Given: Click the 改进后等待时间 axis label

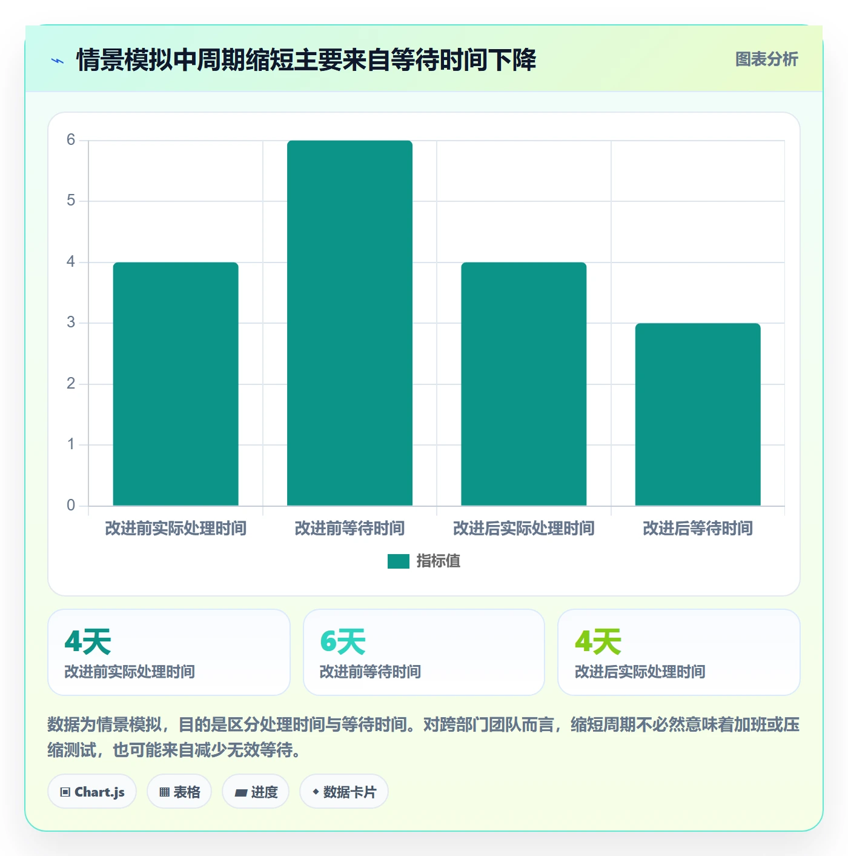Looking at the screenshot, I should click(x=698, y=528).
